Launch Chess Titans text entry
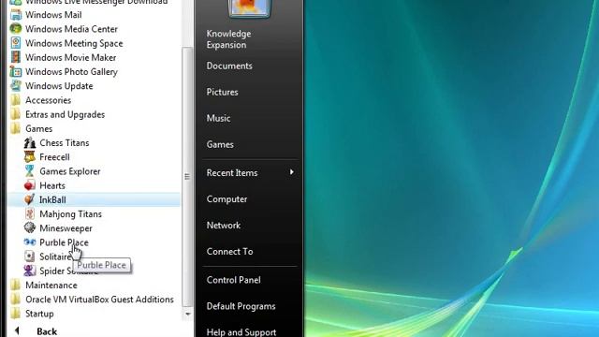 click(65, 143)
